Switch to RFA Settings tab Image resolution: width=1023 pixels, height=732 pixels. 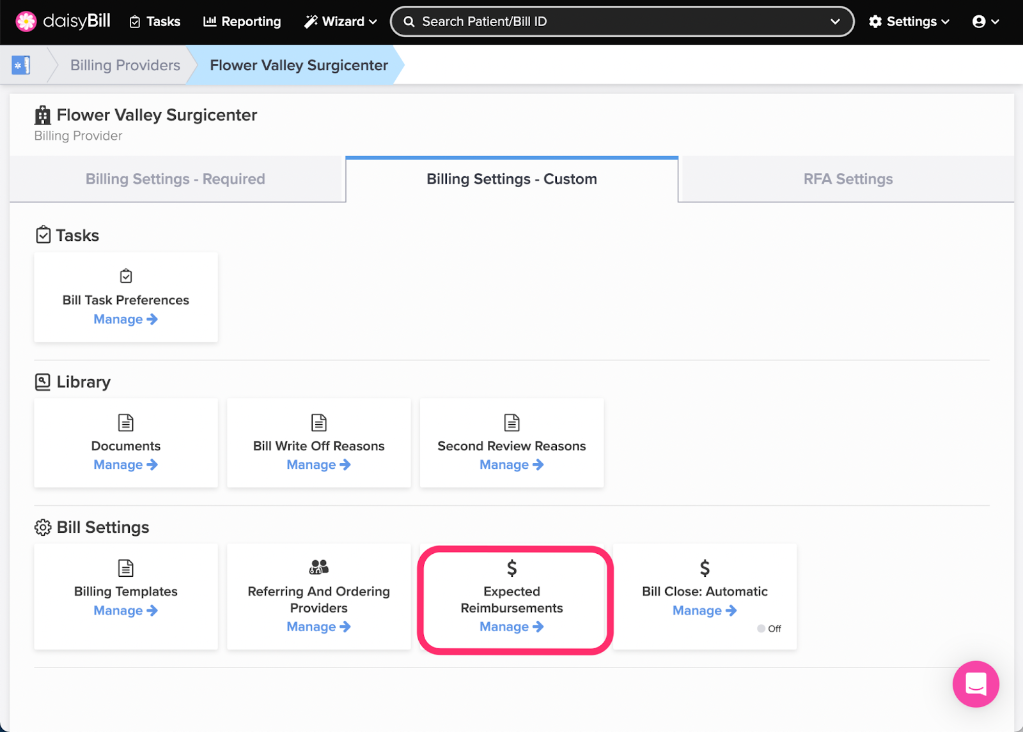848,179
